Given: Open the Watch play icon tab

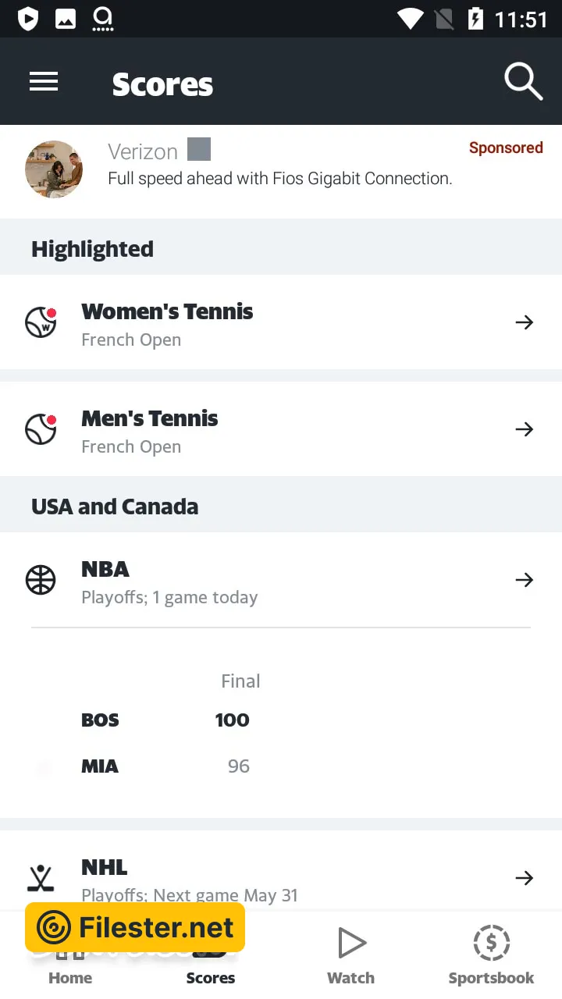Looking at the screenshot, I should (x=350, y=944).
